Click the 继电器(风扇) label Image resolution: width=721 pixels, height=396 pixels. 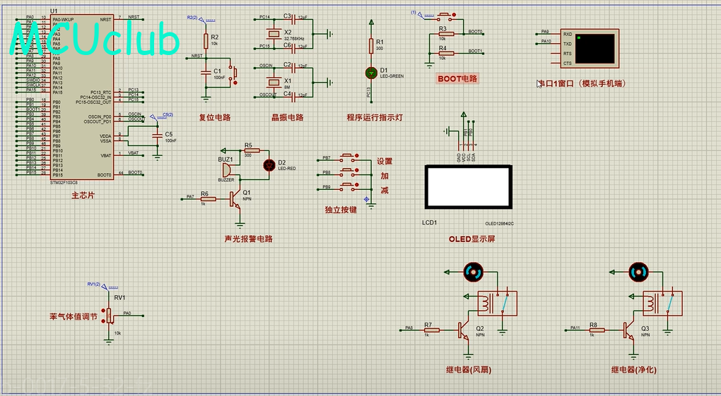coord(469,370)
